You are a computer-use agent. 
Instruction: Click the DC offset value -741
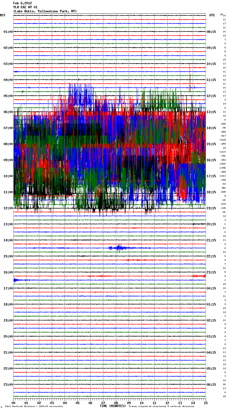point(223,156)
